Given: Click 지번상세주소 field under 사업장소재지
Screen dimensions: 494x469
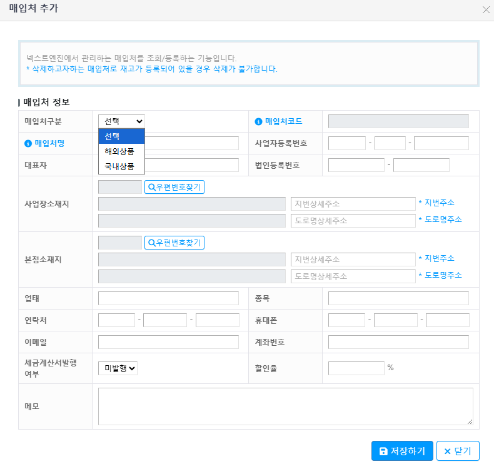Looking at the screenshot, I should point(353,204).
